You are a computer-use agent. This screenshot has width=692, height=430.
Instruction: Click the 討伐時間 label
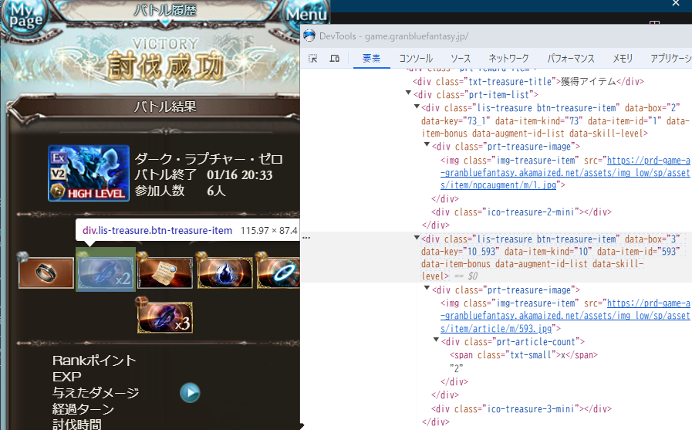click(77, 425)
